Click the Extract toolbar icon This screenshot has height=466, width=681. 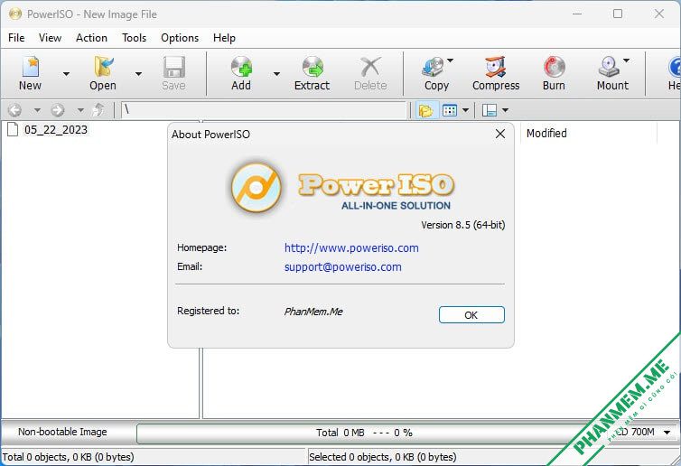point(313,68)
